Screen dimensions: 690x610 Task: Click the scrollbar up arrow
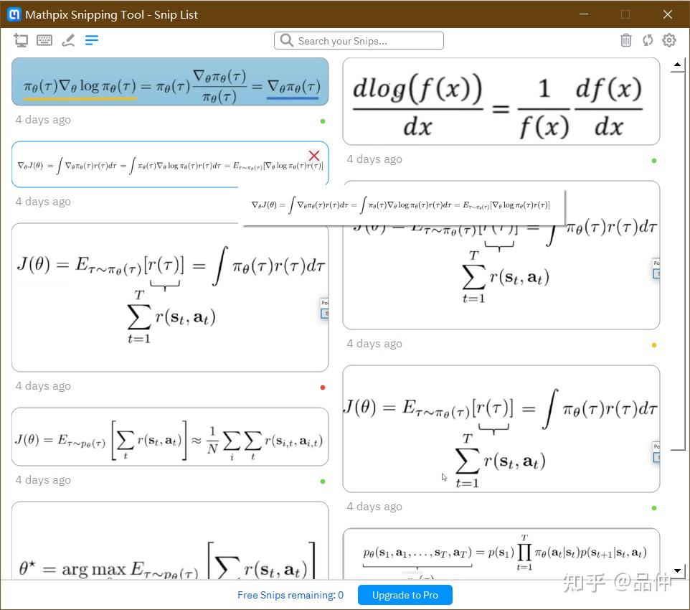pos(677,65)
